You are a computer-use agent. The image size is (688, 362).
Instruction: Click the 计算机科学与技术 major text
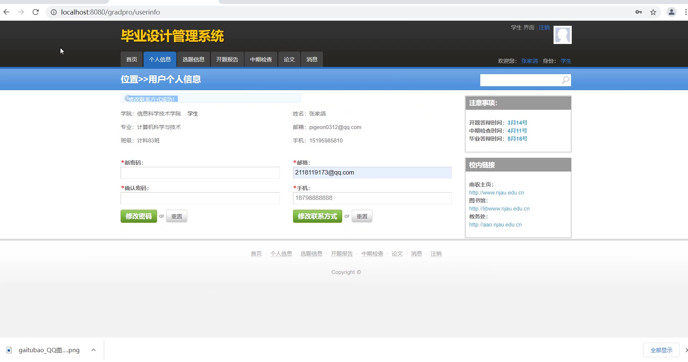click(159, 127)
